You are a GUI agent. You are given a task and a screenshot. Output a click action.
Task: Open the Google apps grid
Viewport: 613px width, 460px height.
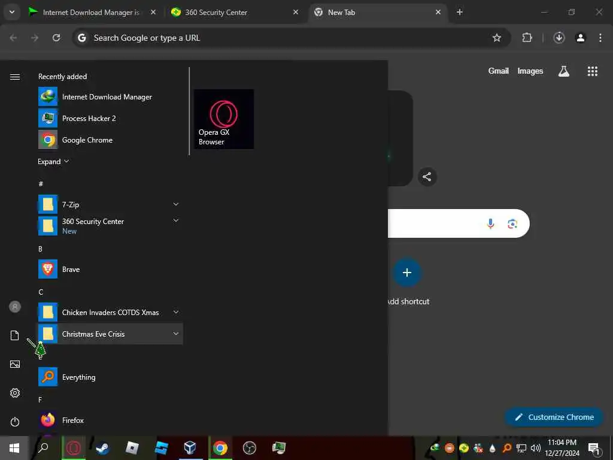click(x=593, y=71)
